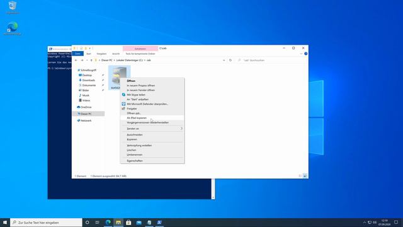The height and width of the screenshot is (227, 403).
Task: Open 'Musik' in the navigation pane
Action: click(86, 95)
